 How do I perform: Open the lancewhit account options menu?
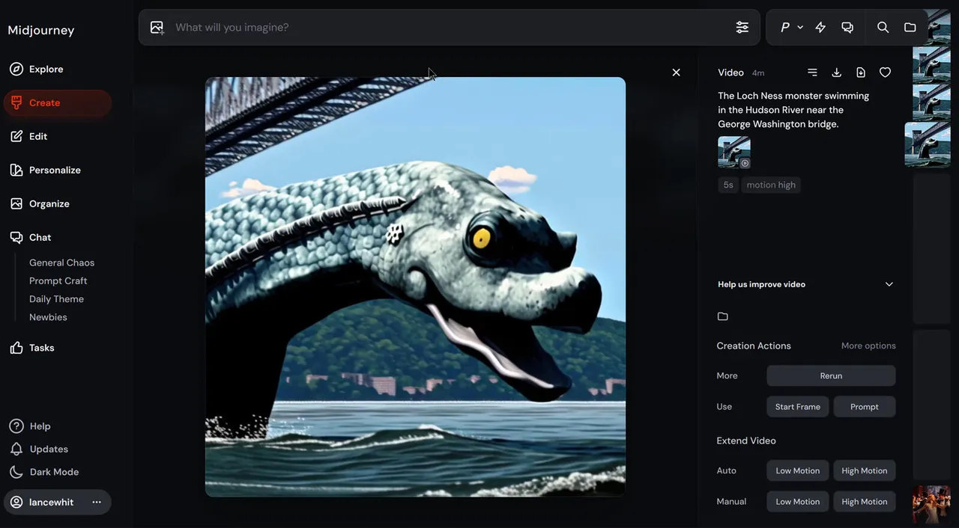(97, 503)
